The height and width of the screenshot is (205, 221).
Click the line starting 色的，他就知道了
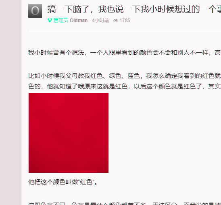[x=125, y=86]
